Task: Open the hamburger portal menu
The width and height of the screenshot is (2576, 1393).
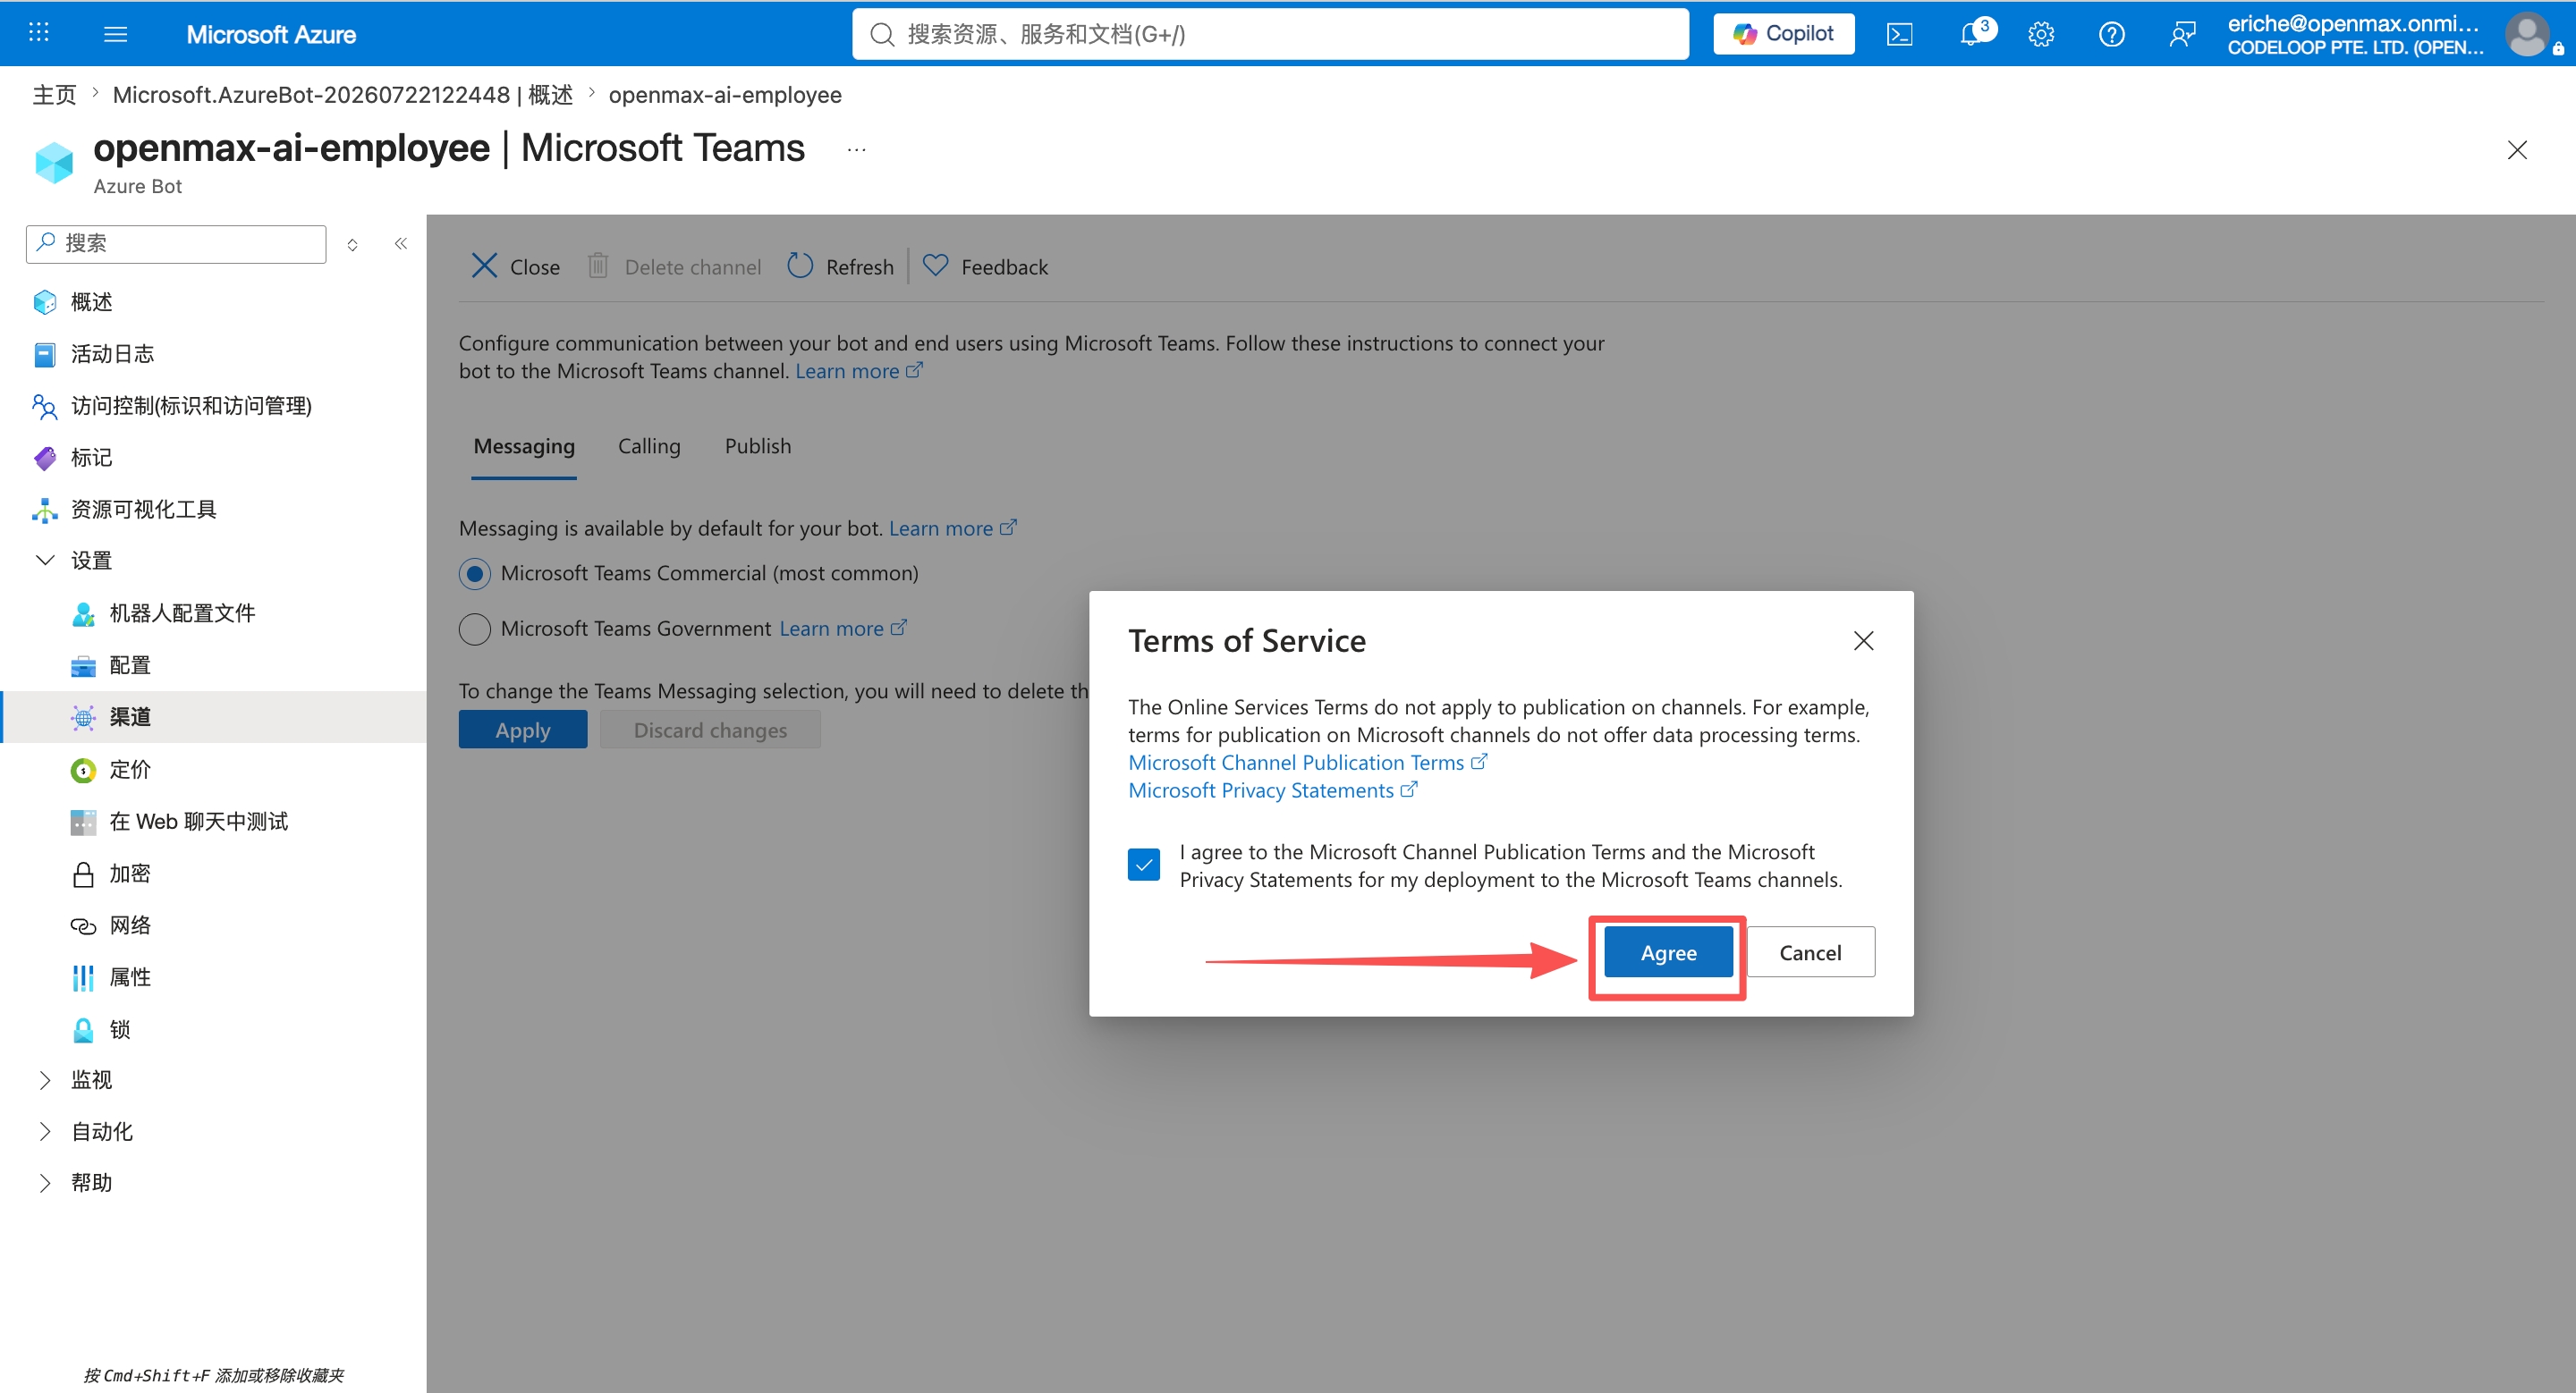Action: (x=116, y=34)
